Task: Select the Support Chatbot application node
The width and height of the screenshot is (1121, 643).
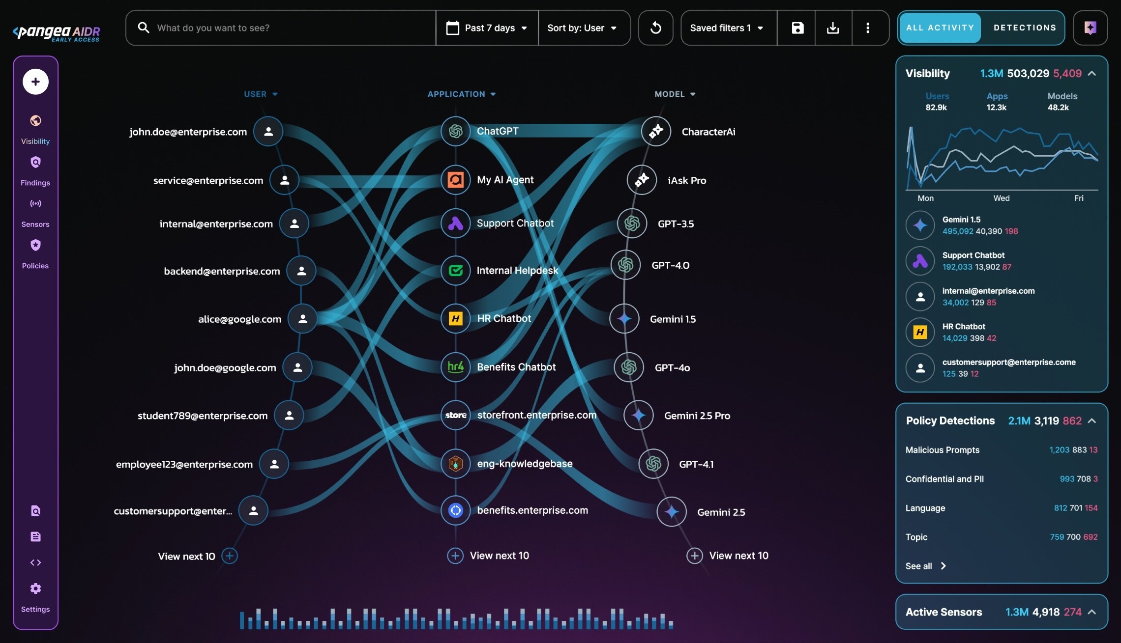Action: [456, 223]
